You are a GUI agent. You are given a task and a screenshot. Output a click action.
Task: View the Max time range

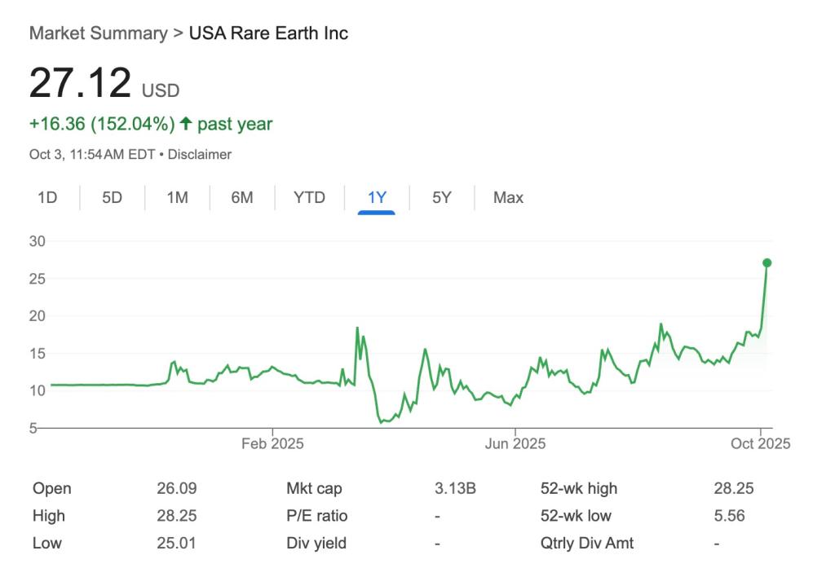coord(508,197)
